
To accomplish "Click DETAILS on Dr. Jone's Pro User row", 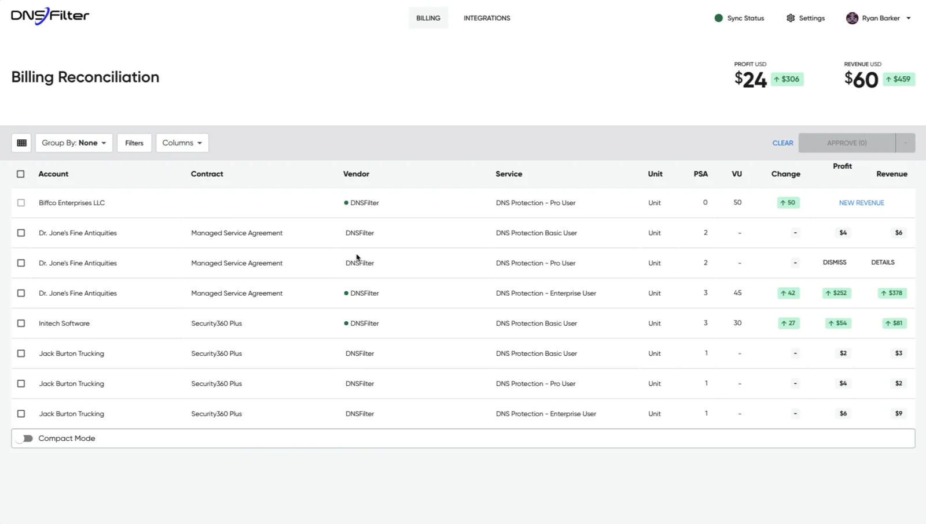I will point(883,262).
